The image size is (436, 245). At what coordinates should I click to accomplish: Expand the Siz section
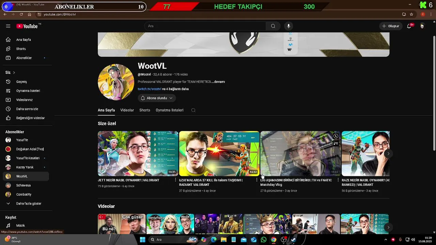click(10, 72)
